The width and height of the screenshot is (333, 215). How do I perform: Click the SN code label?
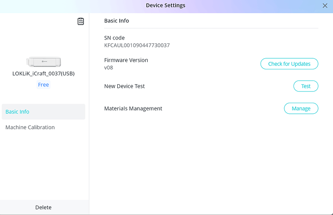pos(114,38)
